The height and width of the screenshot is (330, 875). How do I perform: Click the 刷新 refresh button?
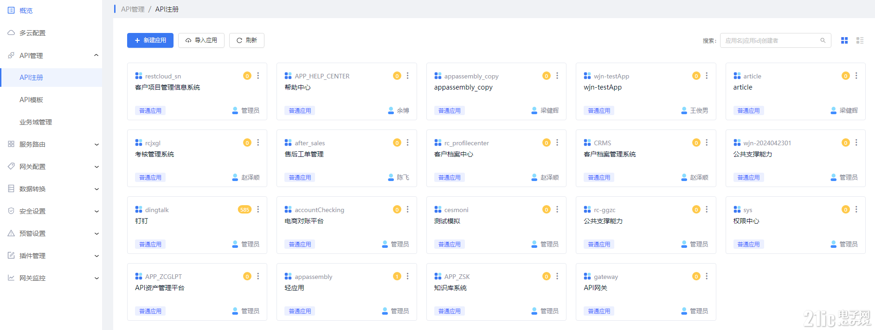pos(247,40)
